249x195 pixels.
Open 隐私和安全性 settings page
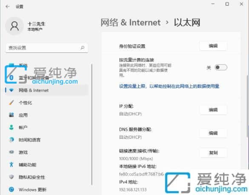point(32,177)
